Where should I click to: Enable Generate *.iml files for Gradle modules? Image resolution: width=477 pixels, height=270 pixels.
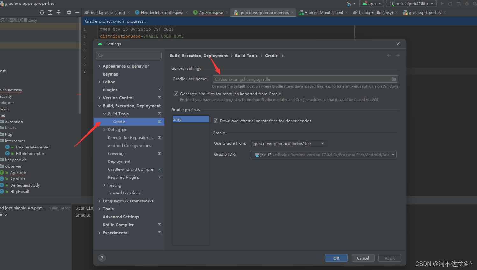[x=176, y=93]
